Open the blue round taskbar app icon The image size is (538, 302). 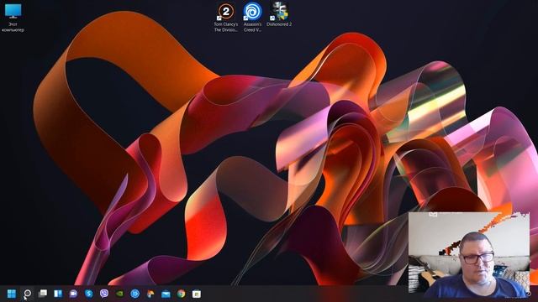click(x=135, y=294)
